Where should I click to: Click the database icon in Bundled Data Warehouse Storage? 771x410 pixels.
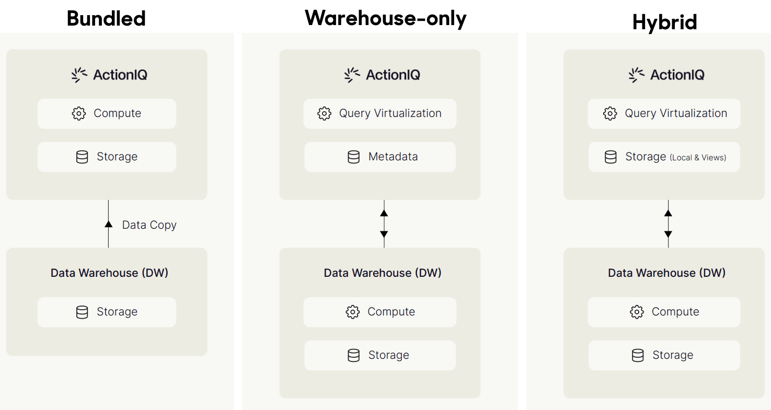pyautogui.click(x=82, y=312)
